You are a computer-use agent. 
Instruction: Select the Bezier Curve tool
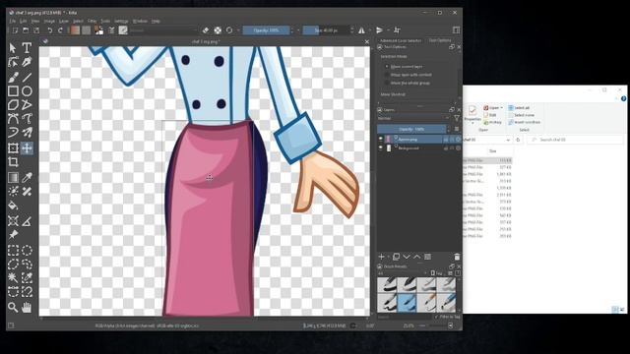13,118
